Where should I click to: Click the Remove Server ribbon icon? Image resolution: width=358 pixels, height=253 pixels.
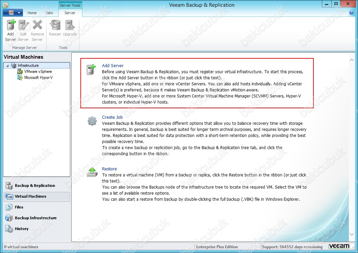click(37, 25)
